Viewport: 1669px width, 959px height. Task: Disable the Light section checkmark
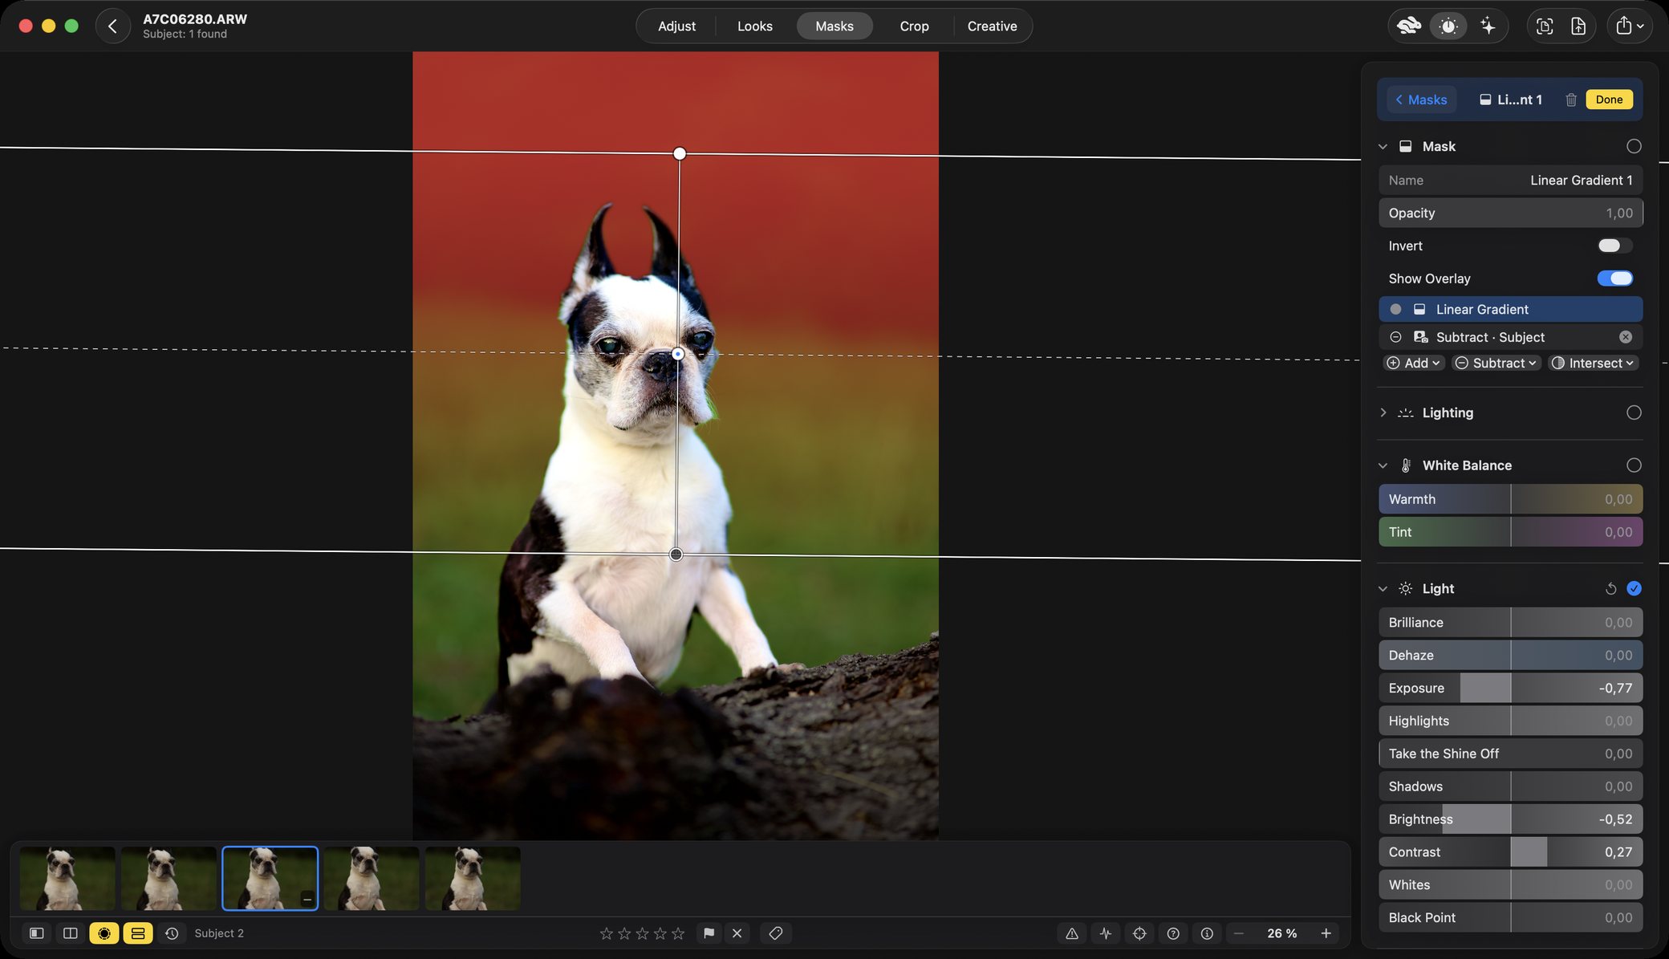[1634, 588]
